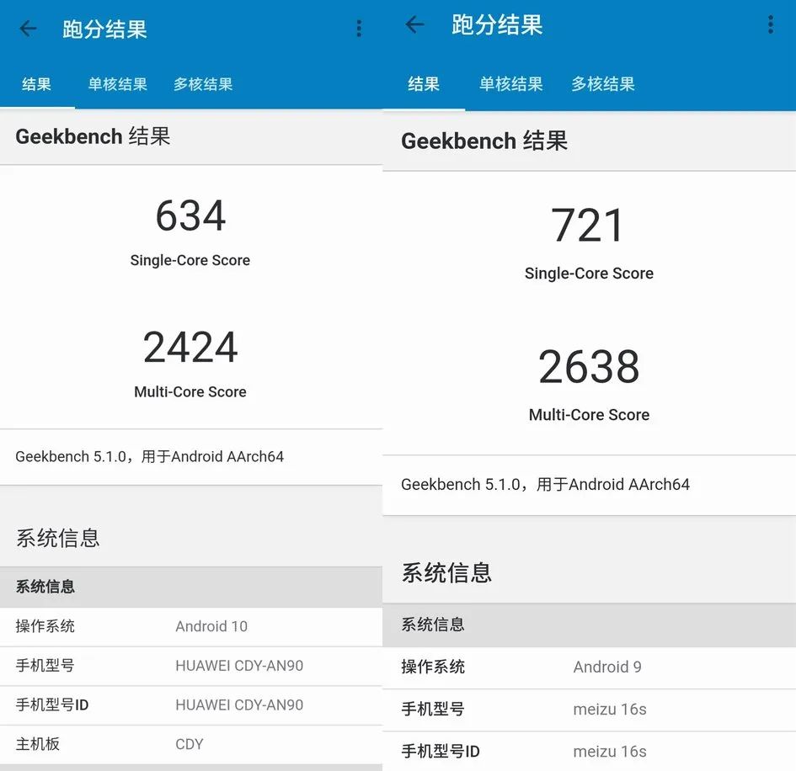Tap the 634 single-core score
The image size is (796, 771).
click(x=190, y=215)
